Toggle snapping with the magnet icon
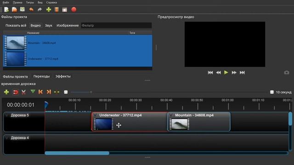The height and width of the screenshot is (165, 294). pyautogui.click(x=15, y=92)
